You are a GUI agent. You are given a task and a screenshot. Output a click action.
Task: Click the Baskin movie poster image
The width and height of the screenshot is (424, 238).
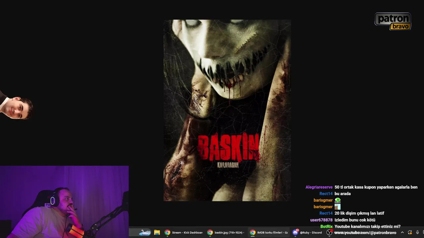click(x=227, y=110)
